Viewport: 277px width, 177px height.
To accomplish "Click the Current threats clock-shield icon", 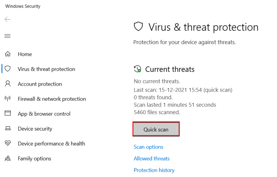I will tap(138, 69).
